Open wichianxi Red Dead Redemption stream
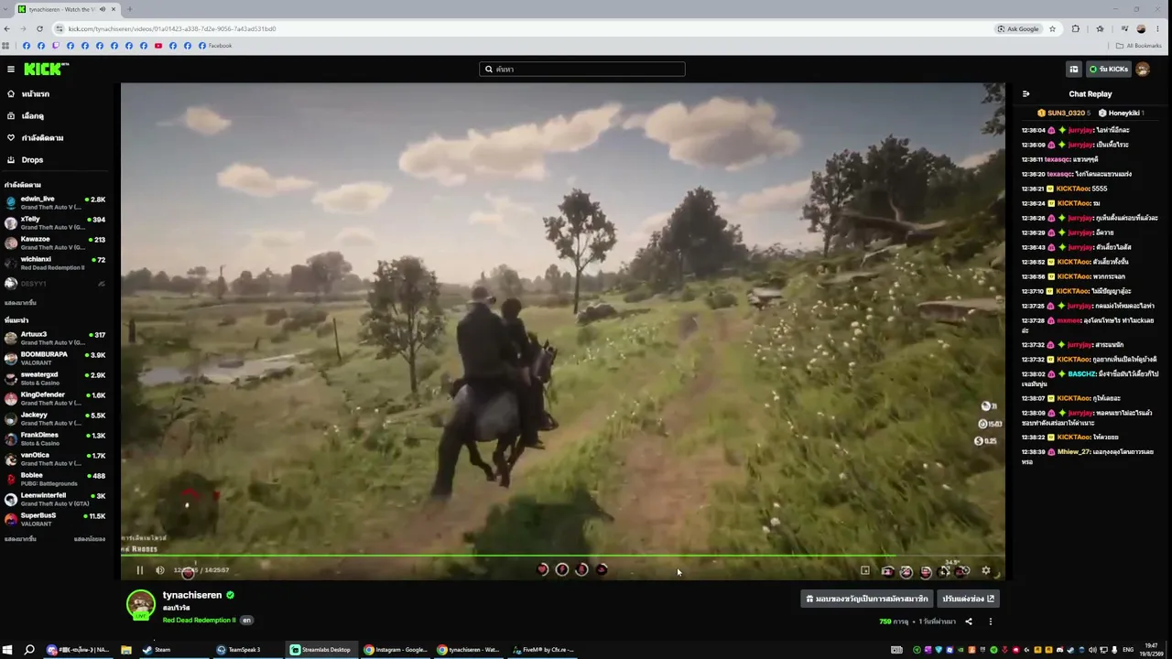Screen dimensions: 1172x659 pyautogui.click(x=55, y=264)
